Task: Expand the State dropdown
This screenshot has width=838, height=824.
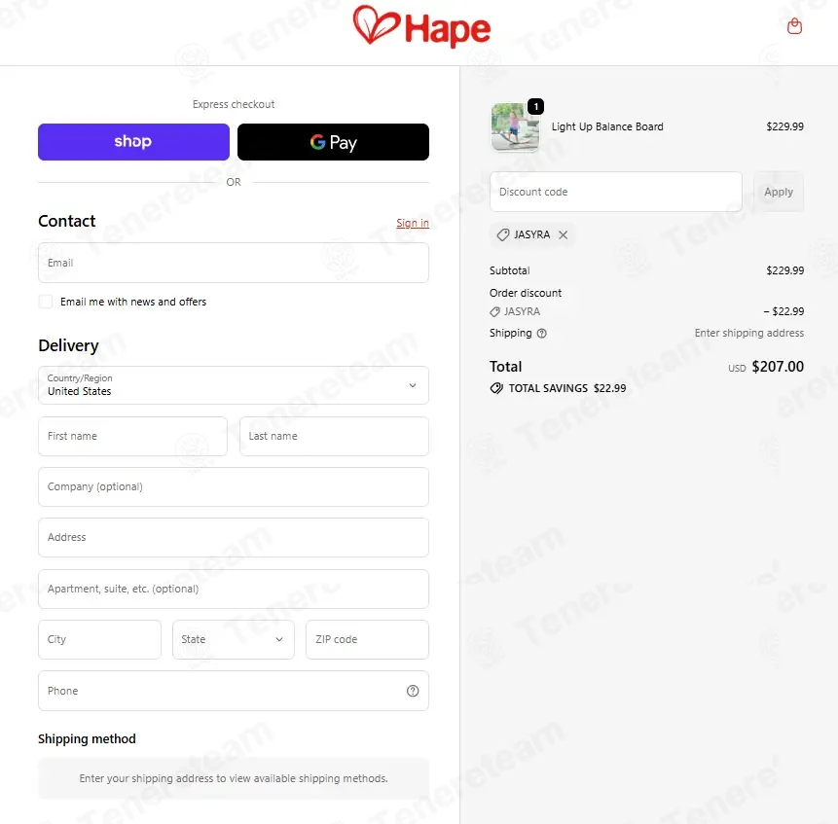Action: [x=234, y=639]
